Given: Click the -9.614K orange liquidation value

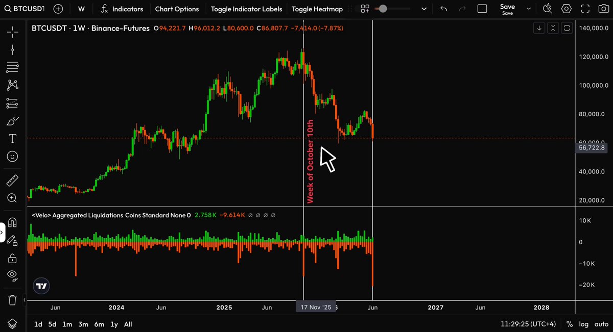Looking at the screenshot, I should pyautogui.click(x=233, y=215).
